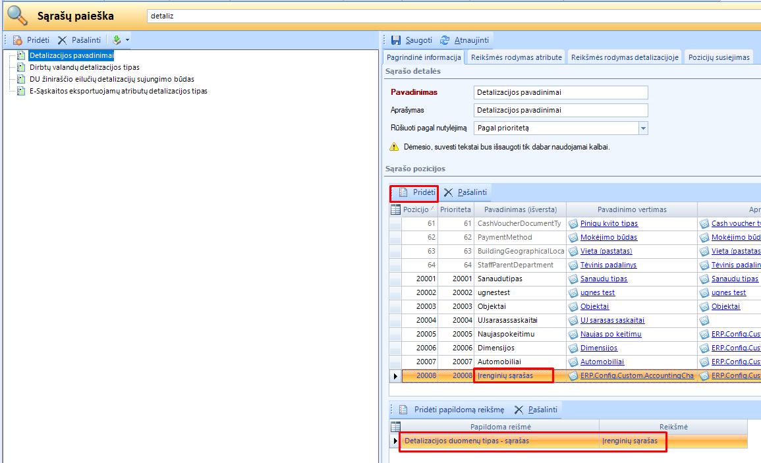This screenshot has width=761, height=463.
Task: Open the Tėvinis padalinys translation link
Action: 608,265
